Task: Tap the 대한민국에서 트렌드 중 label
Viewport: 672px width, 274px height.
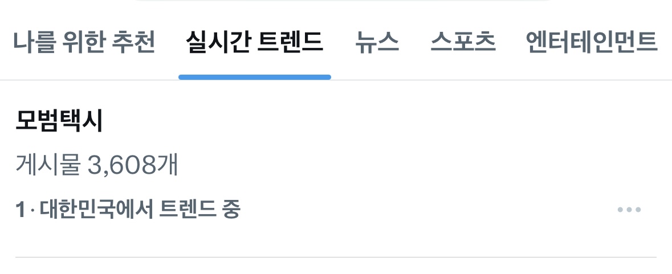Action: pyautogui.click(x=140, y=210)
